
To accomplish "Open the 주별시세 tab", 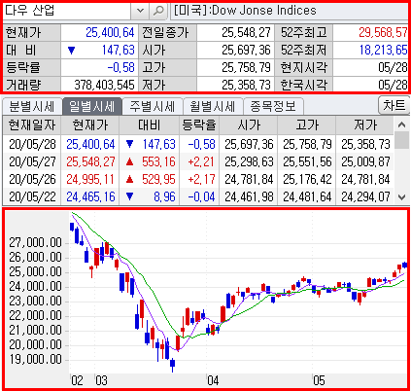I will tap(153, 106).
